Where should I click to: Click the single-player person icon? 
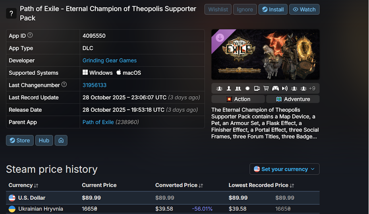229,88
